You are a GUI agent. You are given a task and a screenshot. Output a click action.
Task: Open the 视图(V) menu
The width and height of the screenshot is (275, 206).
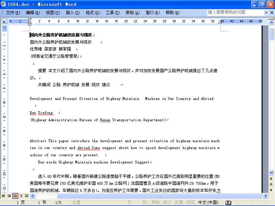(53, 13)
